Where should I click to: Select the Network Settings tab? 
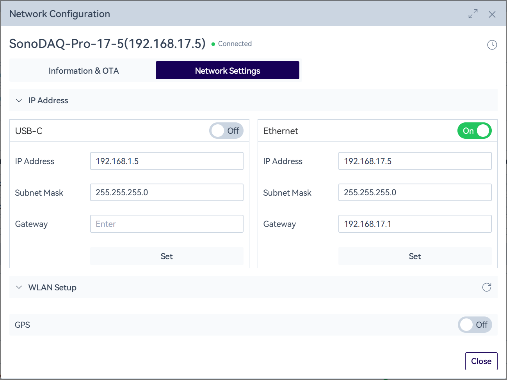[x=227, y=71]
